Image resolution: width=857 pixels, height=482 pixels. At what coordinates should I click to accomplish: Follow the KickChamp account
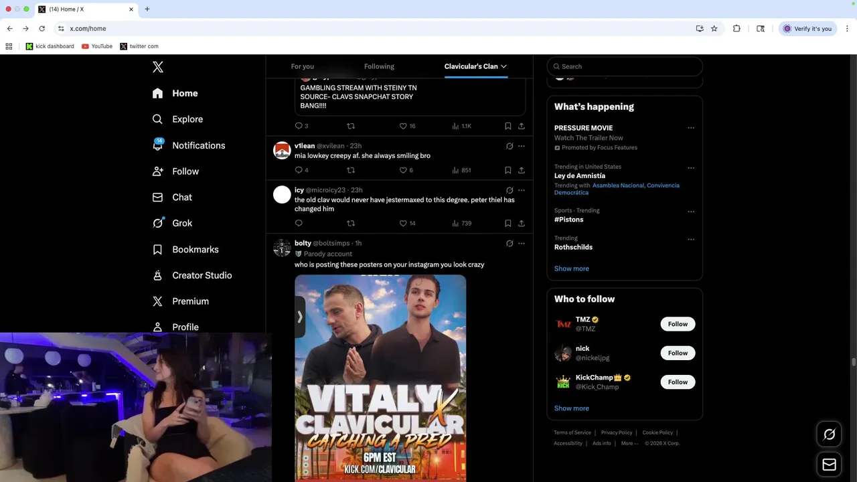[x=678, y=382]
